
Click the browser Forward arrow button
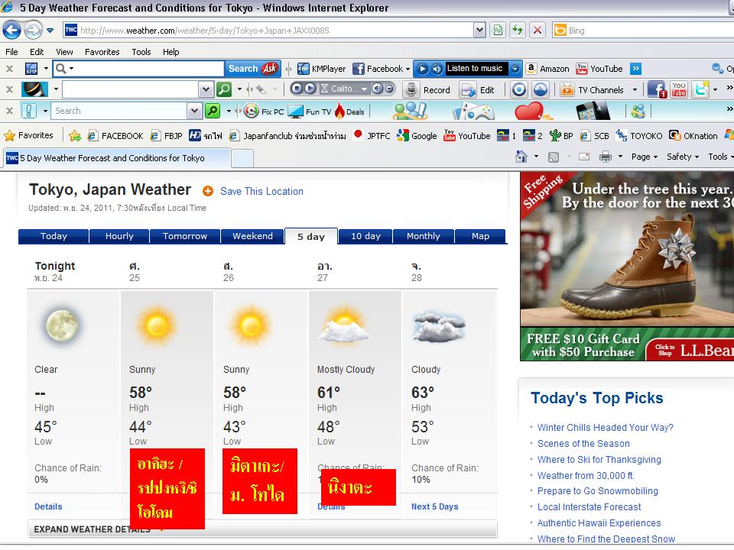(x=33, y=31)
